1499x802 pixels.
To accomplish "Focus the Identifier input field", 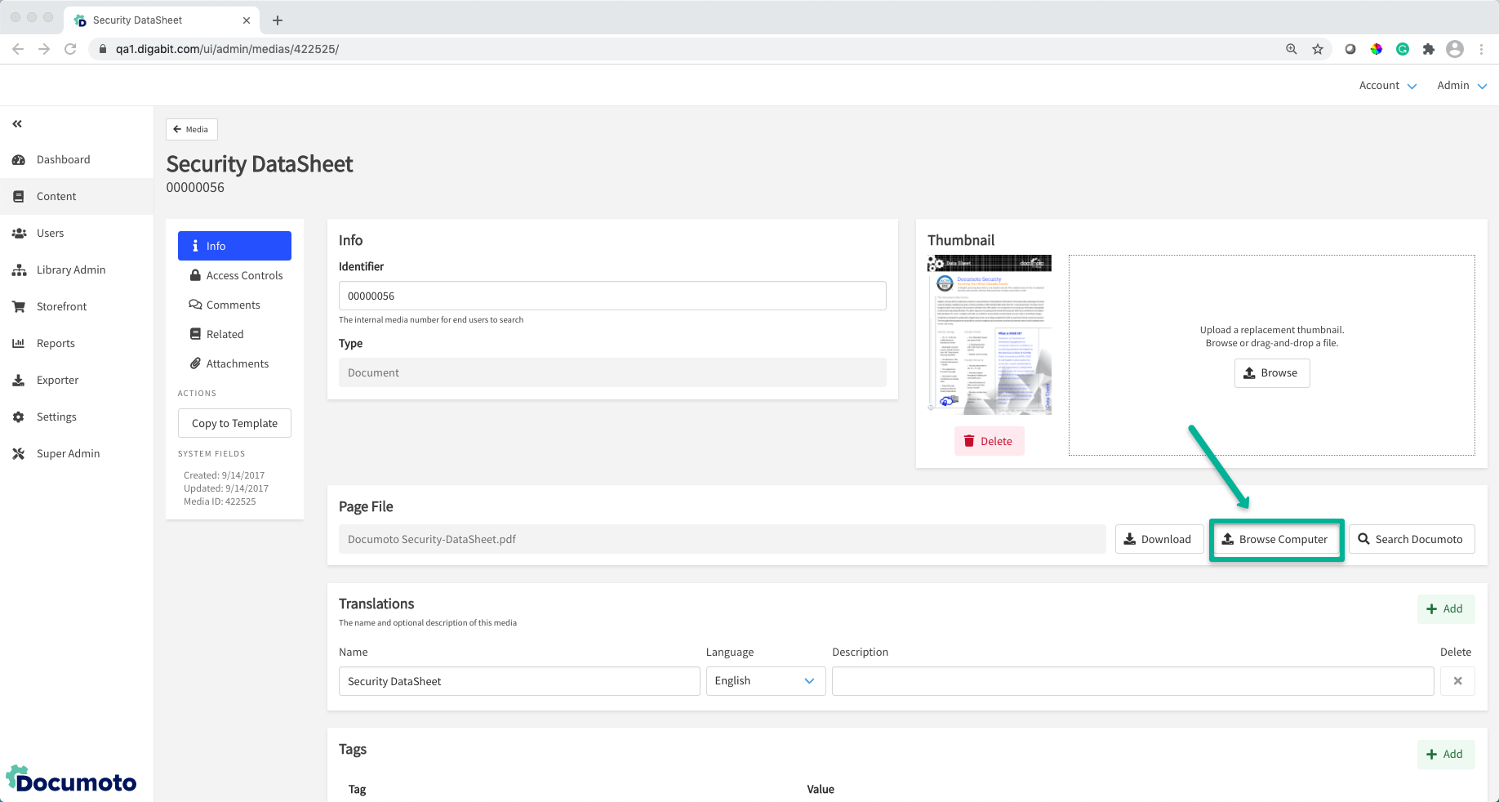I will 612,296.
